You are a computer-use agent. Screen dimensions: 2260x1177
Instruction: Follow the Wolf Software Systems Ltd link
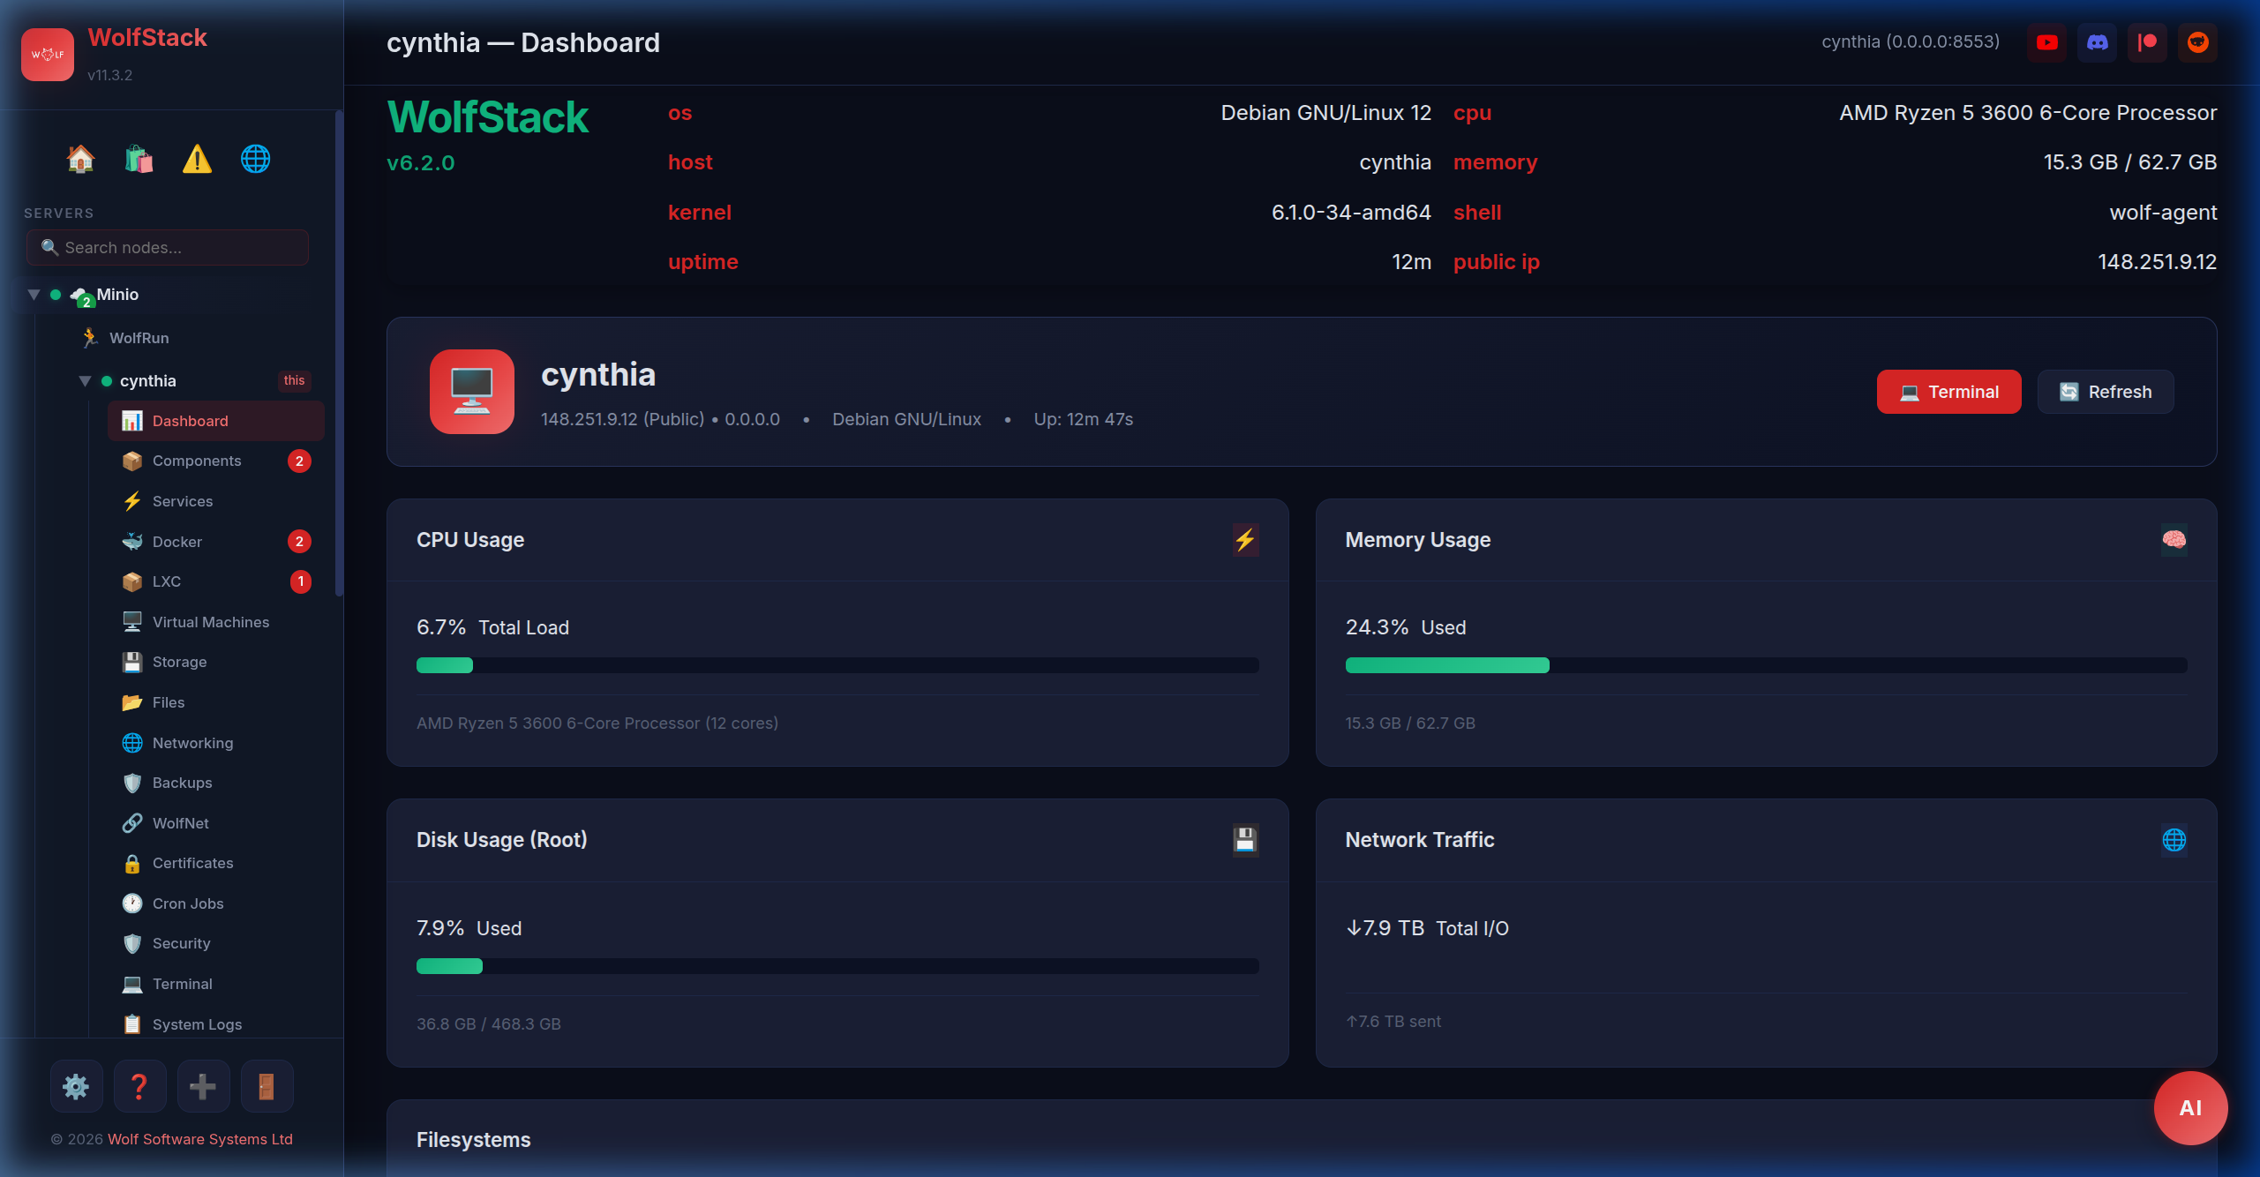click(x=200, y=1139)
